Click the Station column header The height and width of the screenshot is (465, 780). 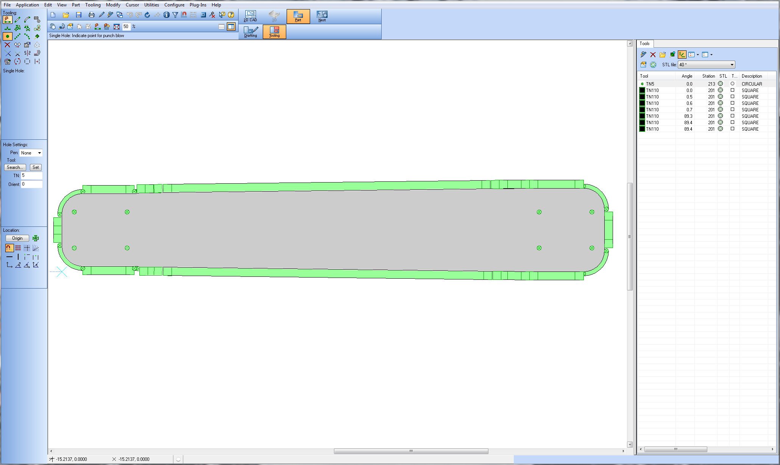[706, 76]
